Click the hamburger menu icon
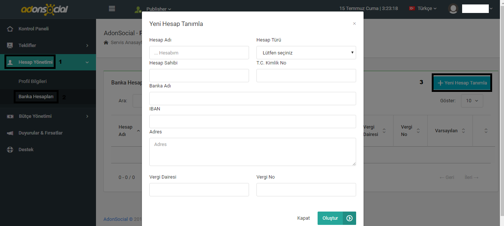 112,9
